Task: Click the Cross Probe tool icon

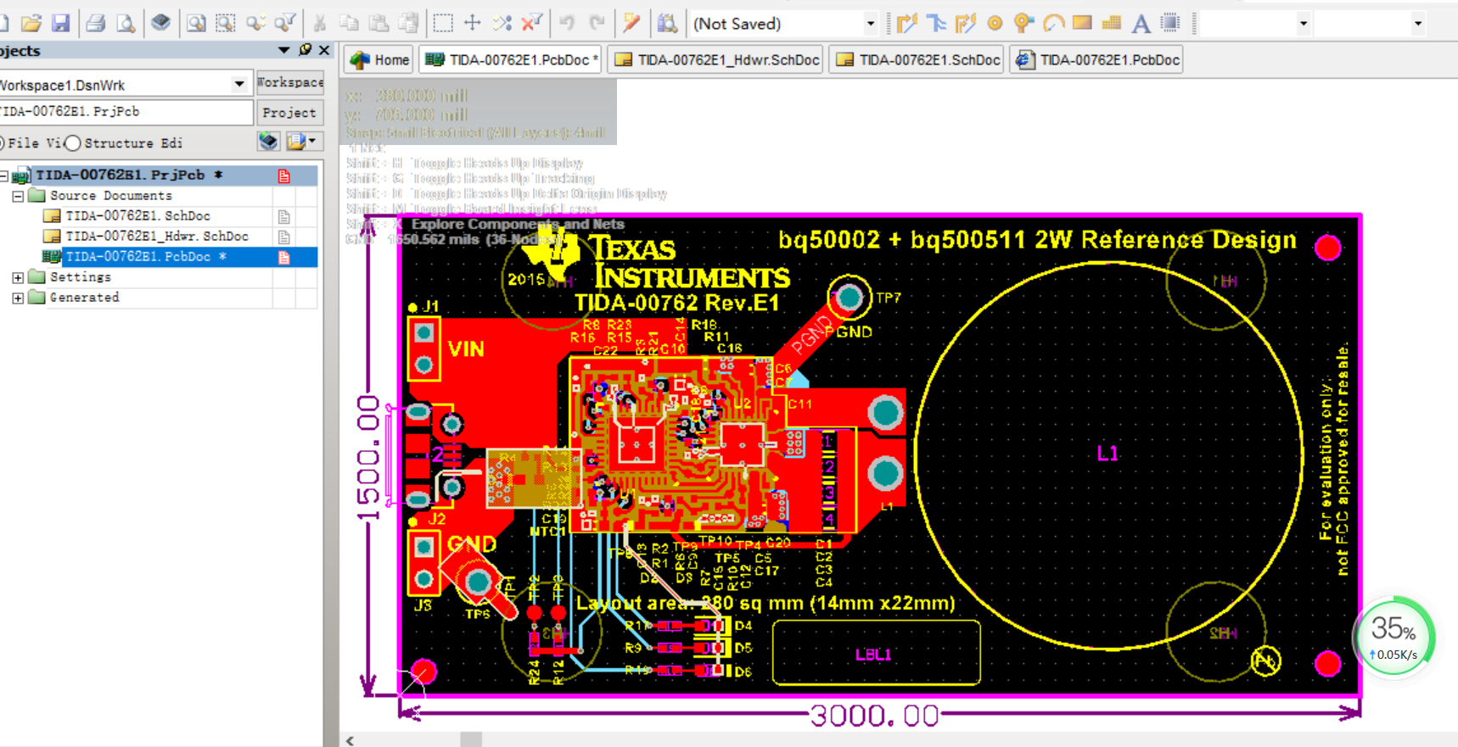Action: point(631,23)
